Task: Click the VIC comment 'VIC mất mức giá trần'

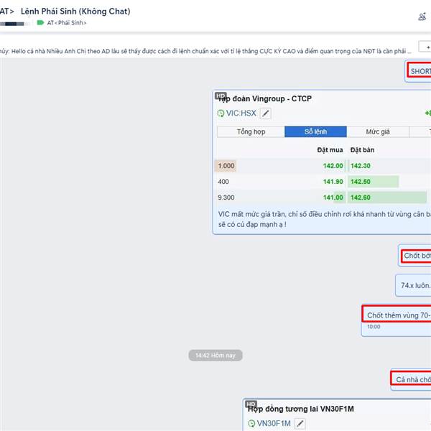Action: click(x=325, y=219)
